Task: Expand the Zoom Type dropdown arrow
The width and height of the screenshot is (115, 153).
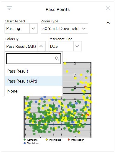Action: point(84,28)
